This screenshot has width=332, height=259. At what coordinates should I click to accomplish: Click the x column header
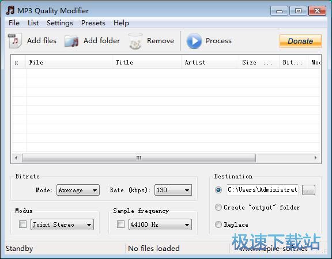pyautogui.click(x=18, y=62)
